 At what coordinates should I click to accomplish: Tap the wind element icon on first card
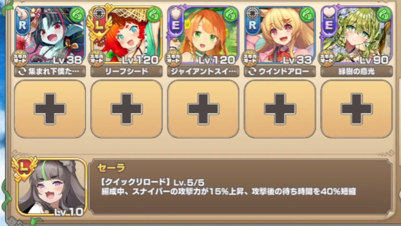[77, 15]
